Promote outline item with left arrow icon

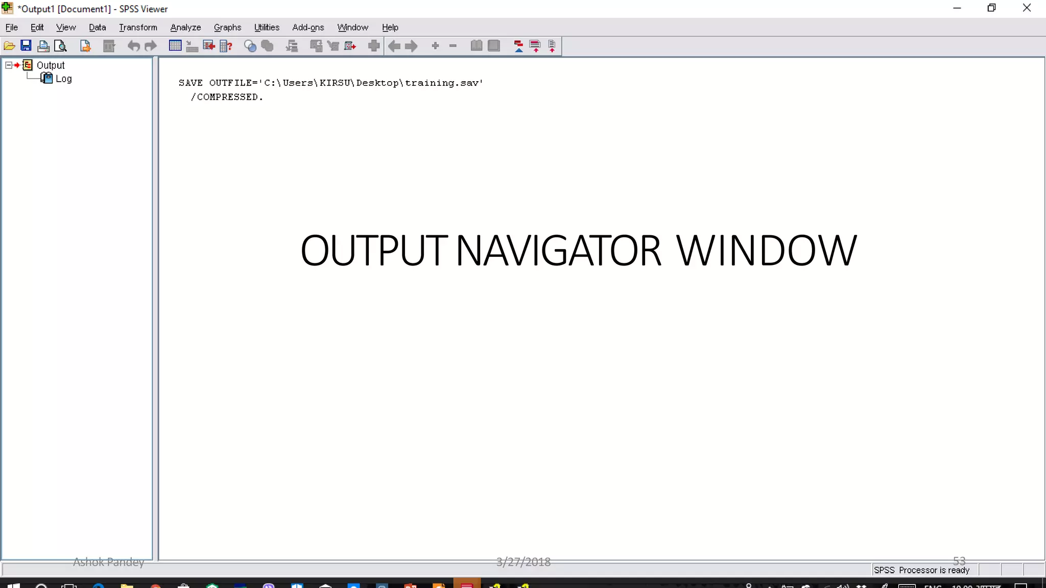pyautogui.click(x=394, y=46)
